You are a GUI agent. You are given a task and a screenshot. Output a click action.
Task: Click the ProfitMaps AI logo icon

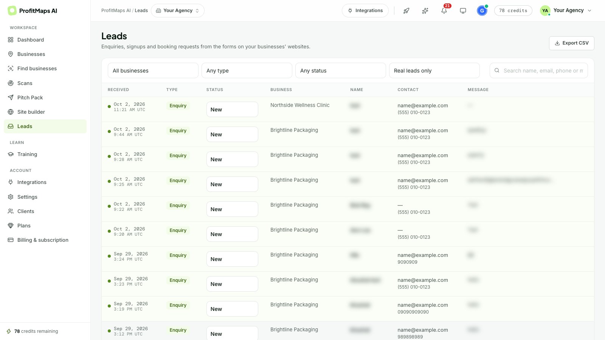[x=12, y=11]
